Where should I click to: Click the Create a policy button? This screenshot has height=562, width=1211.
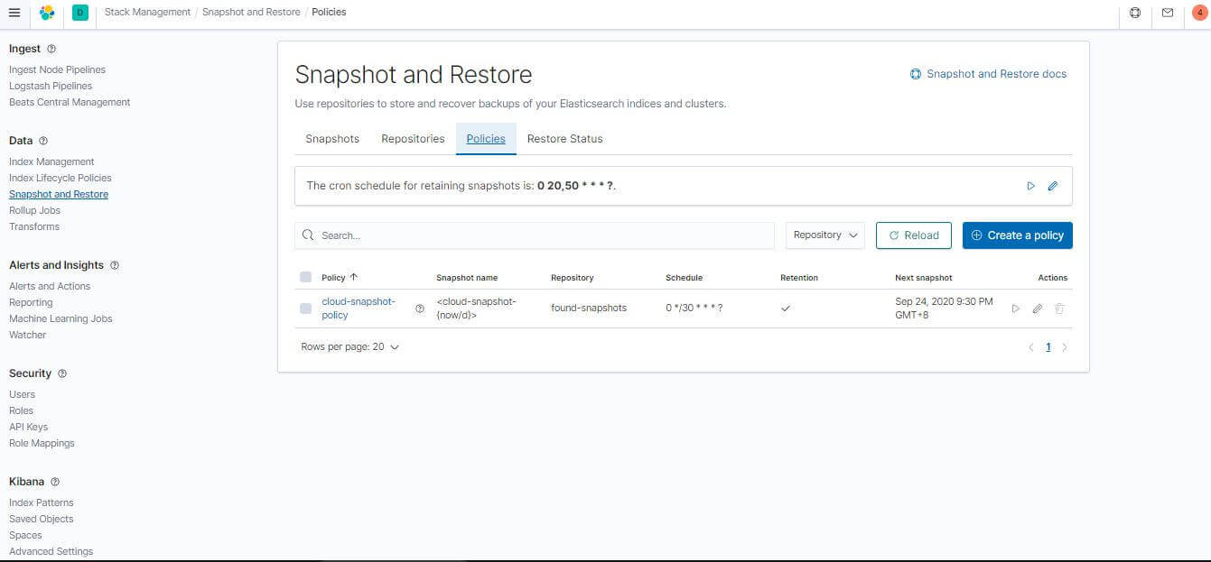point(1017,235)
